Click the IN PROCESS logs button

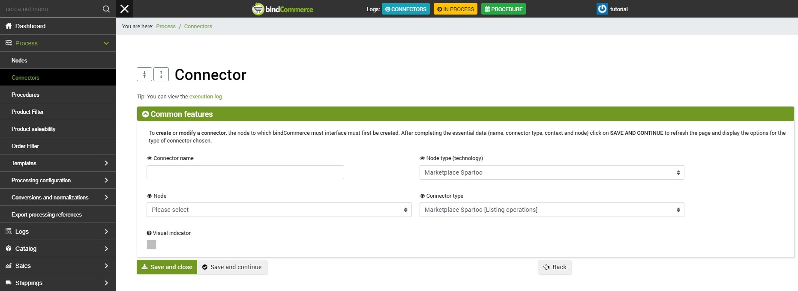click(455, 9)
